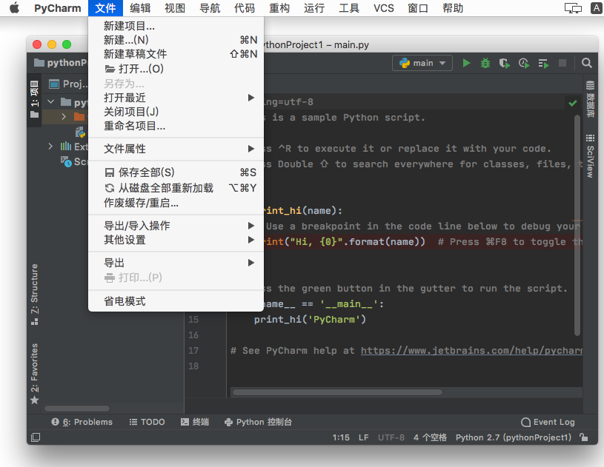The image size is (604, 467).
Task: Expand the 导出/导入操作 submenu
Action: click(x=176, y=226)
